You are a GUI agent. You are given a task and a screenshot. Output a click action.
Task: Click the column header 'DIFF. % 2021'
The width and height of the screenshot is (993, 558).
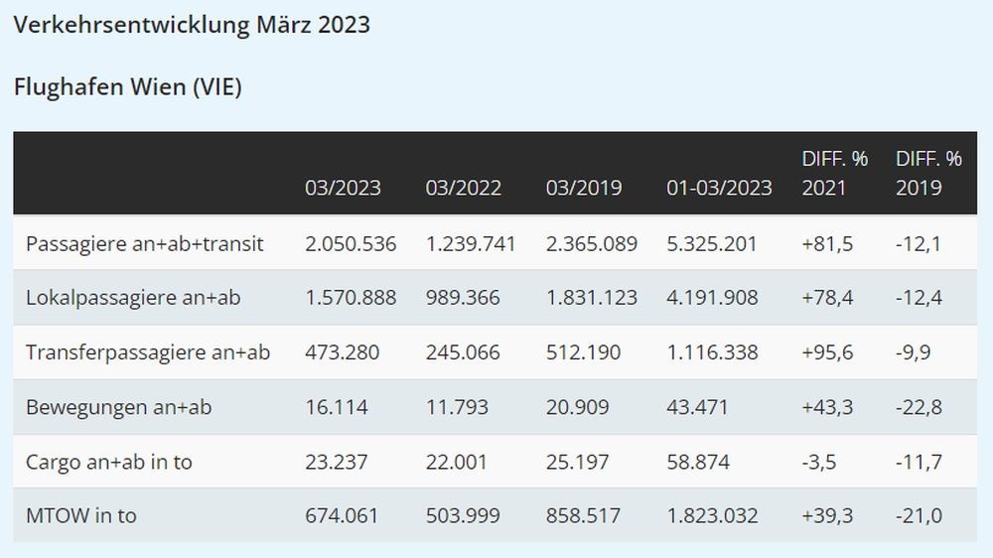click(835, 173)
